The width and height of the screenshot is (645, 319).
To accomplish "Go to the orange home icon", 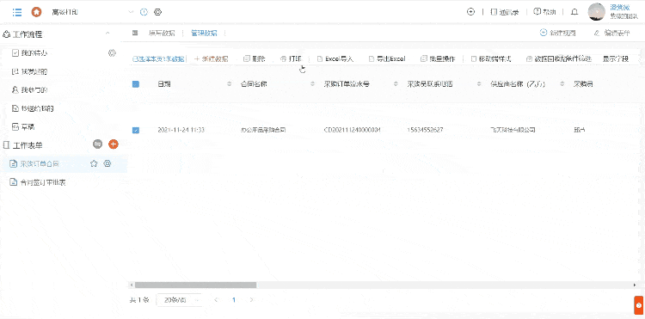I will pyautogui.click(x=37, y=12).
